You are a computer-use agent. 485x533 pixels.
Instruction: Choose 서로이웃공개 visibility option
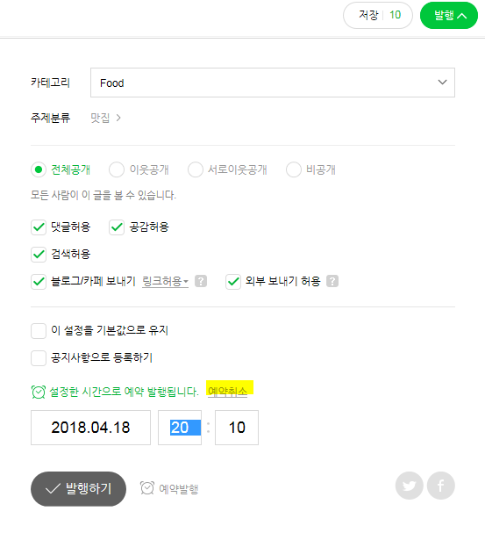point(196,169)
